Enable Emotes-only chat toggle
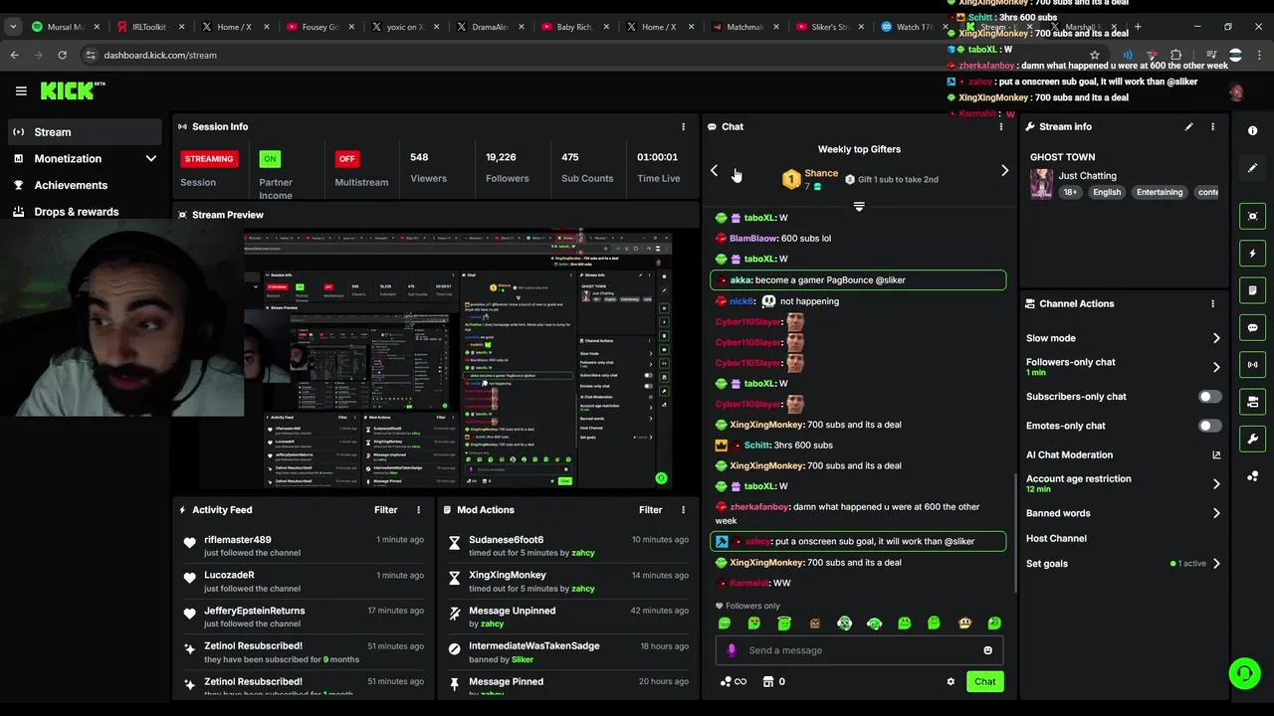Image resolution: width=1274 pixels, height=716 pixels. [x=1209, y=426]
